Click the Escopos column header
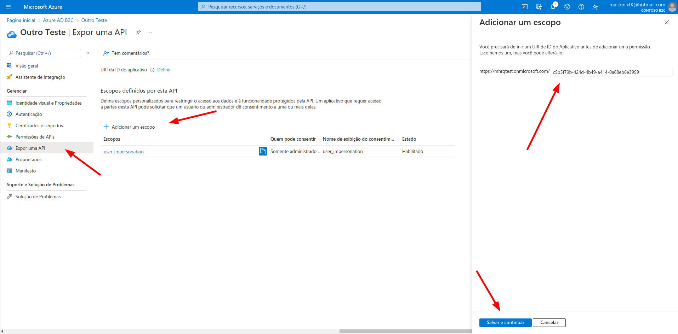This screenshot has height=334, width=678. coord(112,139)
